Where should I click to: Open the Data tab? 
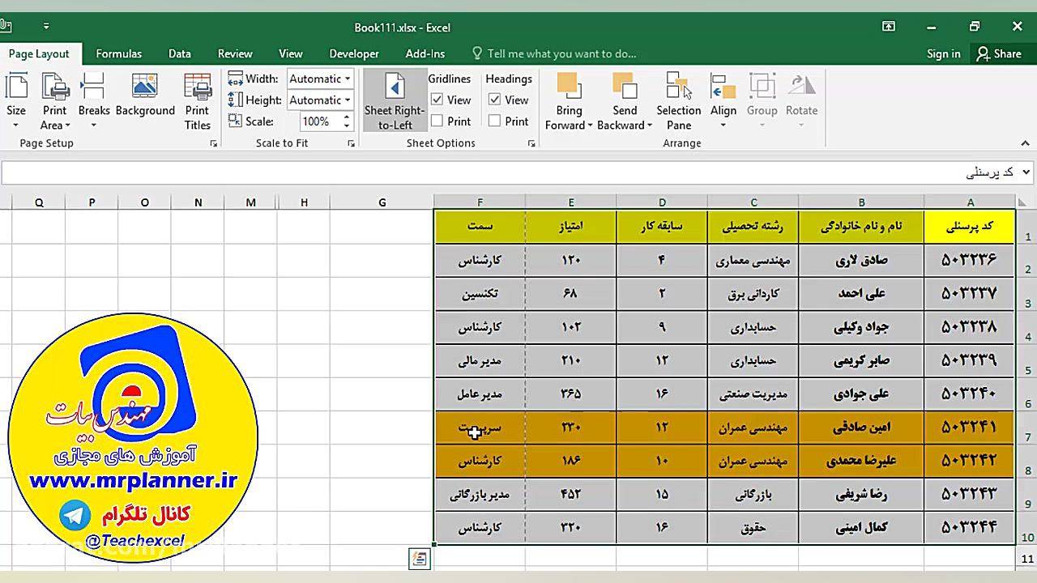(x=180, y=53)
